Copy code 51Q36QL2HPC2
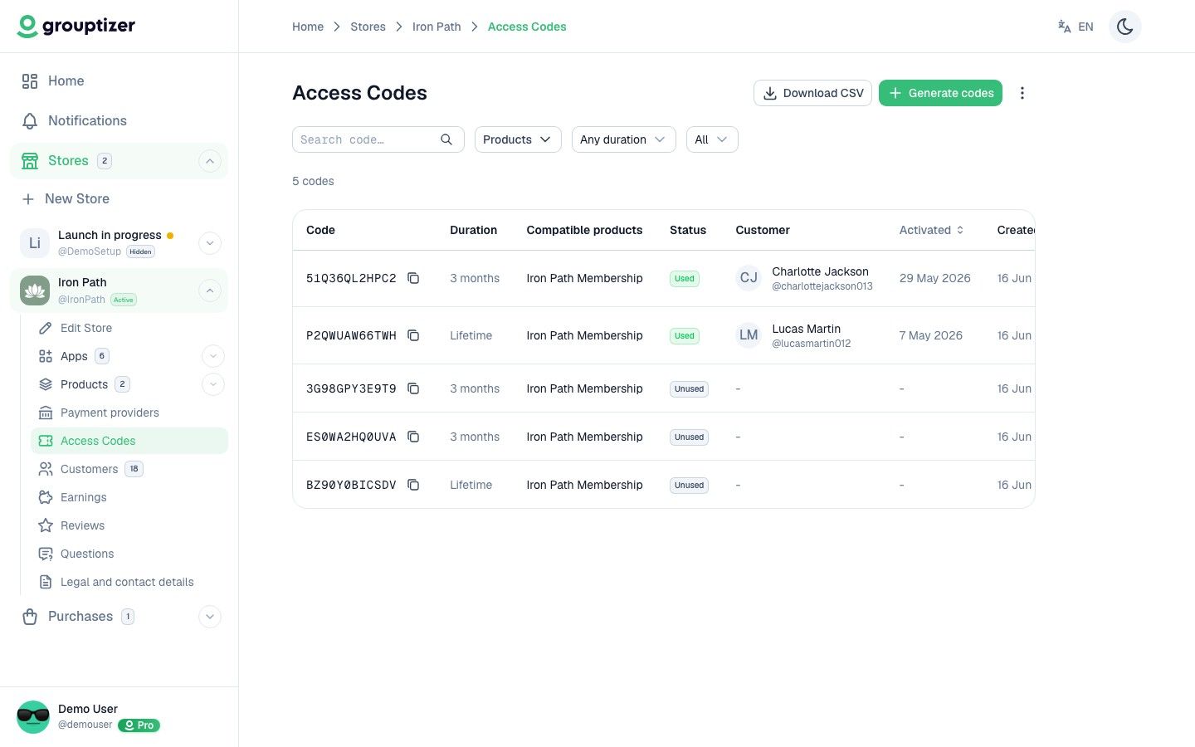The width and height of the screenshot is (1195, 747). pos(413,278)
